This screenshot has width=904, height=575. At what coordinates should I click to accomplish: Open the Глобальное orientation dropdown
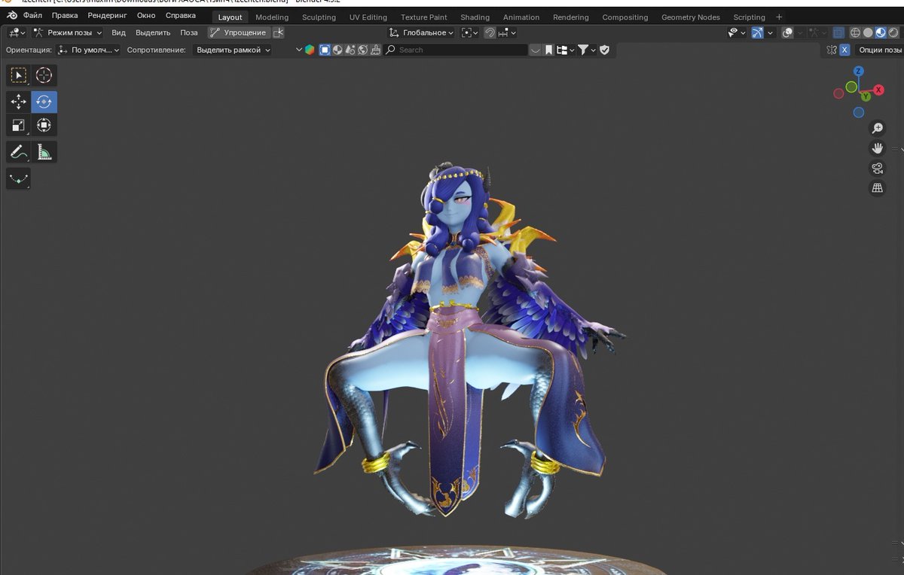click(x=422, y=32)
